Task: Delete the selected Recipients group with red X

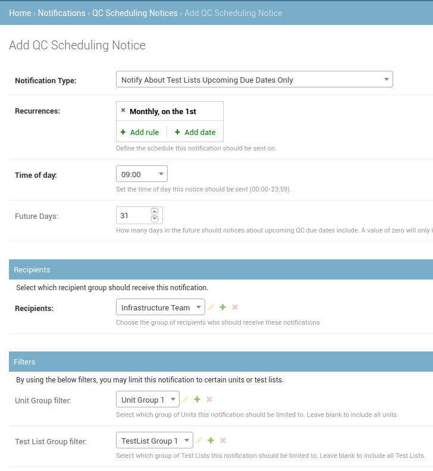Action: 235,307
